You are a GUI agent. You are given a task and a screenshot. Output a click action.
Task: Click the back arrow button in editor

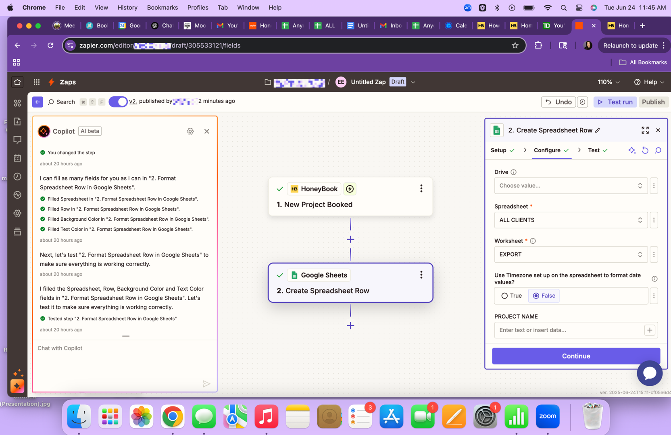point(38,102)
